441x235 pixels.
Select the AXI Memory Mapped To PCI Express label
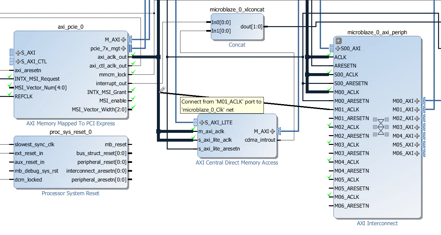click(71, 123)
